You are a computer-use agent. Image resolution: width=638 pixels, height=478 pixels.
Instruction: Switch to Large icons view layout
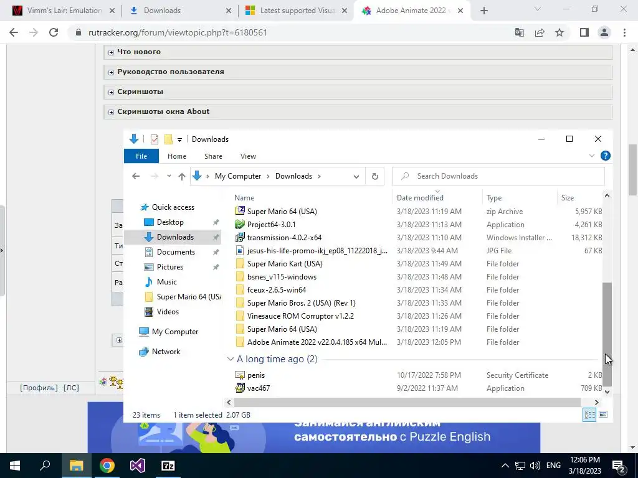(x=603, y=415)
